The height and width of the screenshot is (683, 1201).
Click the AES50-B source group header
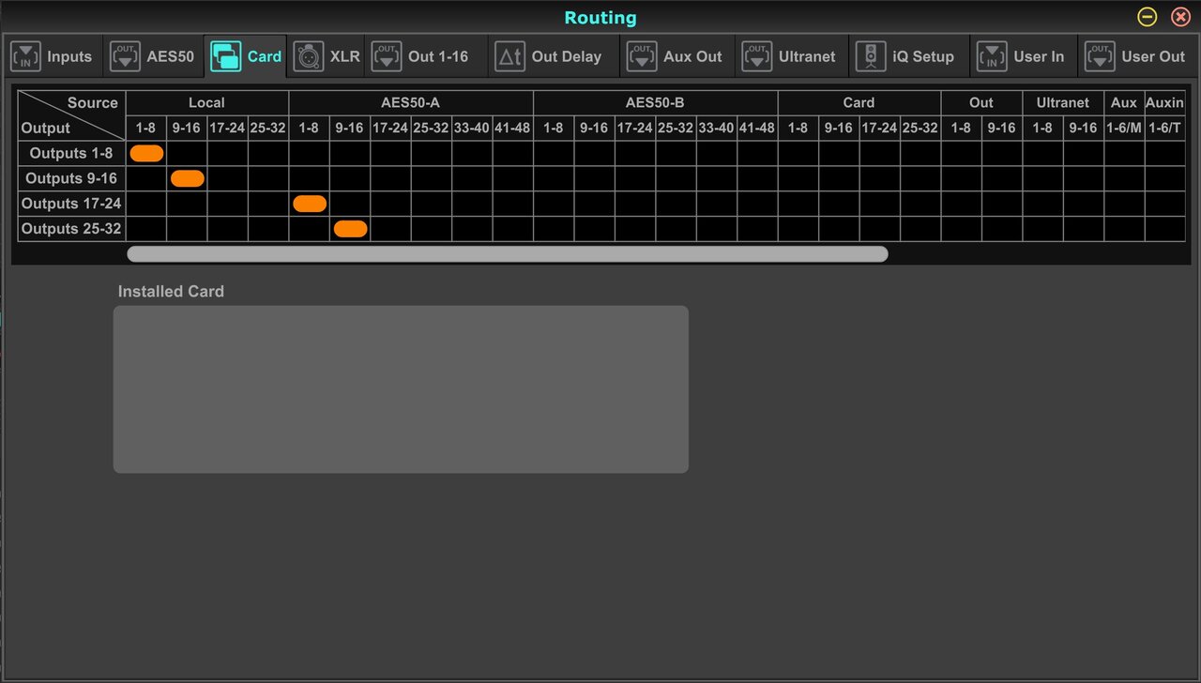point(656,103)
